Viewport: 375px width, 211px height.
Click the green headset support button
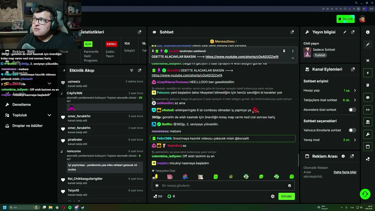click(365, 194)
